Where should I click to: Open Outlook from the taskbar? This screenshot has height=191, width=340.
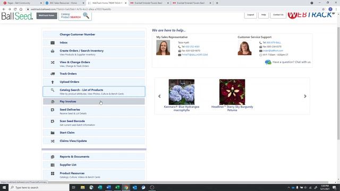pyautogui.click(x=134, y=187)
